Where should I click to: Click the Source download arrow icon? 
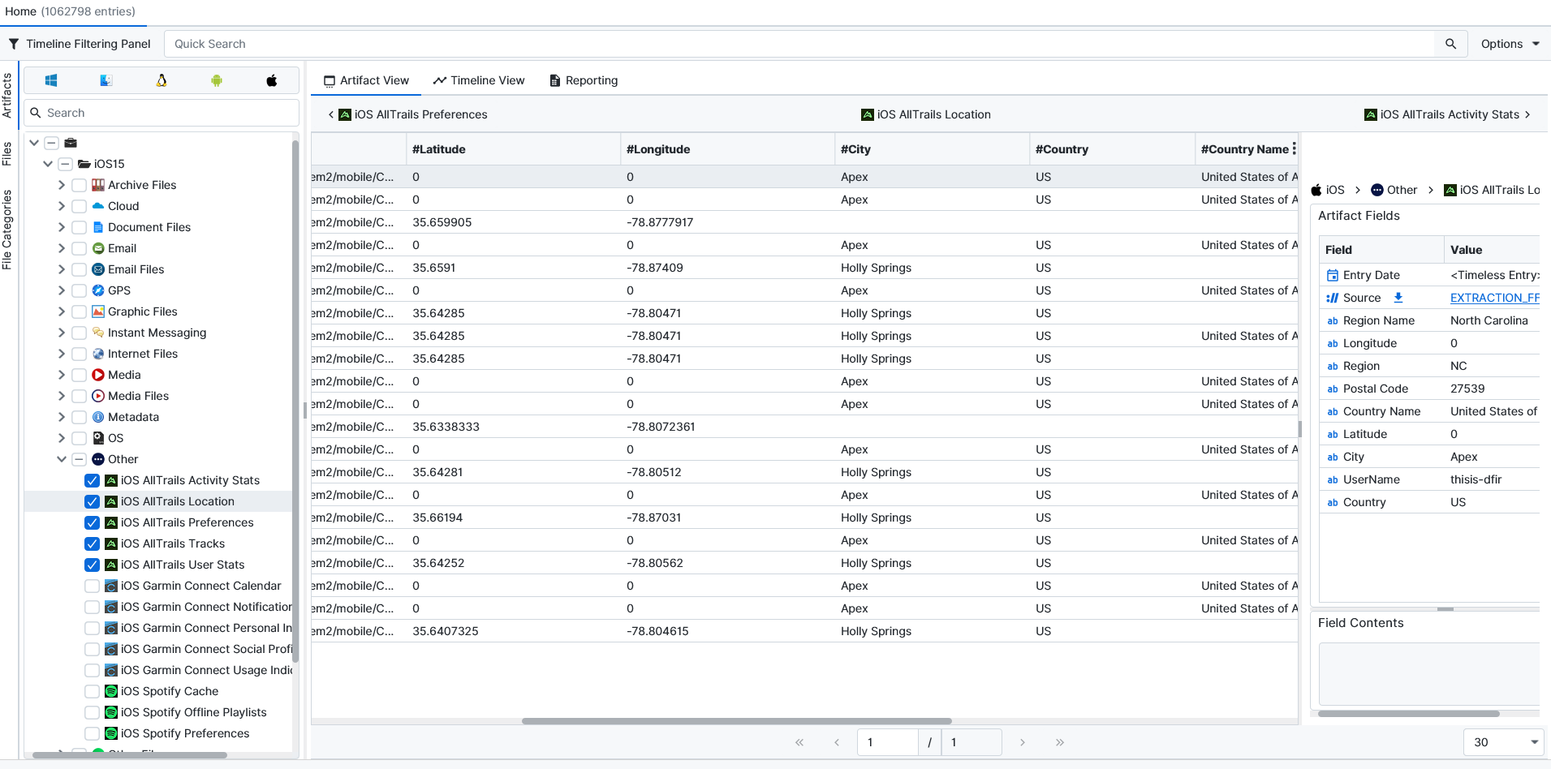click(x=1398, y=298)
